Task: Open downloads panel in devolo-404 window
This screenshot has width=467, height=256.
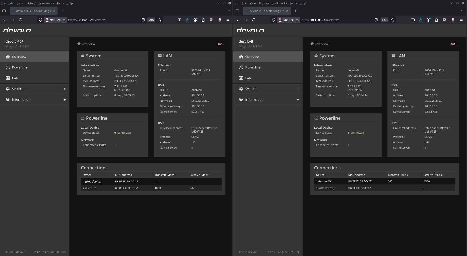Action: 187,20
